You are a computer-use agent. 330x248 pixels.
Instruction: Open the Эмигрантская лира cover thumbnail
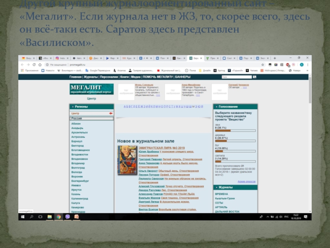tap(127, 160)
